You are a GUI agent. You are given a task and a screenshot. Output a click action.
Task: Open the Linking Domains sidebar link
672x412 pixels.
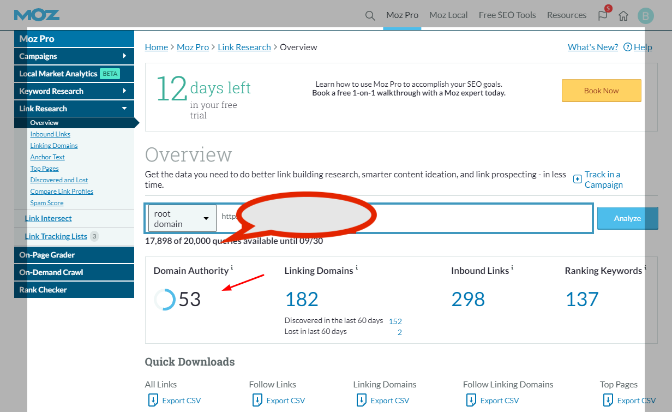pyautogui.click(x=54, y=146)
